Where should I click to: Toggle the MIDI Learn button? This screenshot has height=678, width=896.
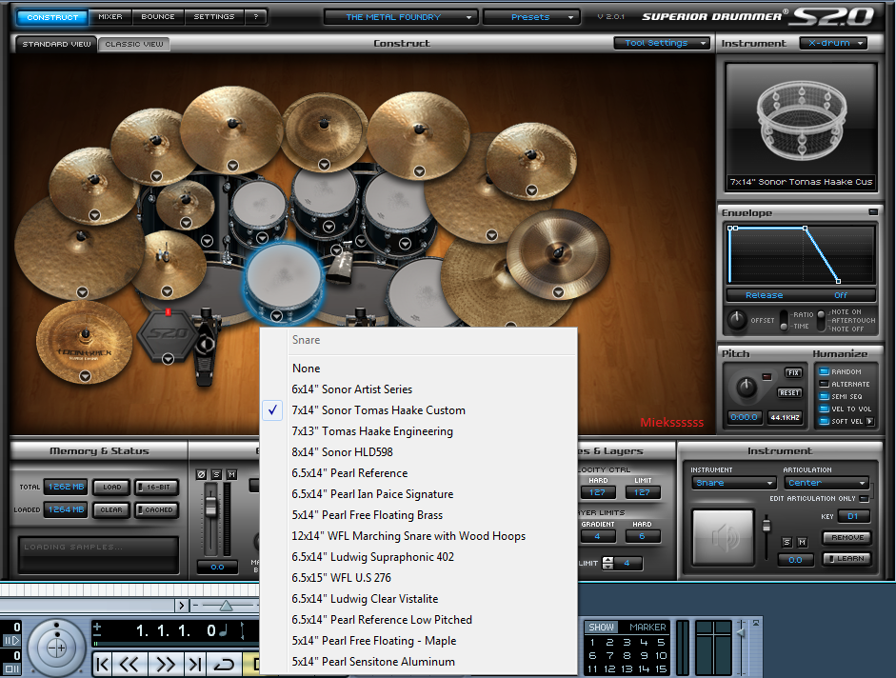(x=847, y=559)
